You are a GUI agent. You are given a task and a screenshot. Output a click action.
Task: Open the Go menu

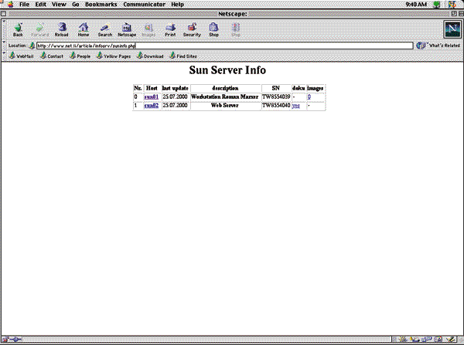pos(76,5)
